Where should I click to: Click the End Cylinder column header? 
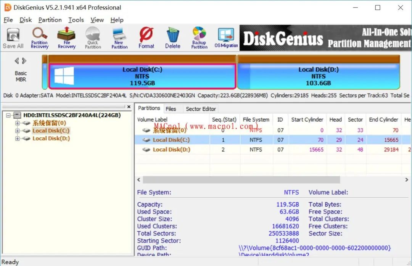point(383,119)
